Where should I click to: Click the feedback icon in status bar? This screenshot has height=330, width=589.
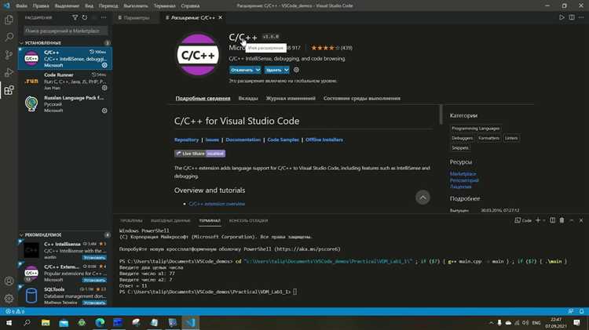[571, 311]
